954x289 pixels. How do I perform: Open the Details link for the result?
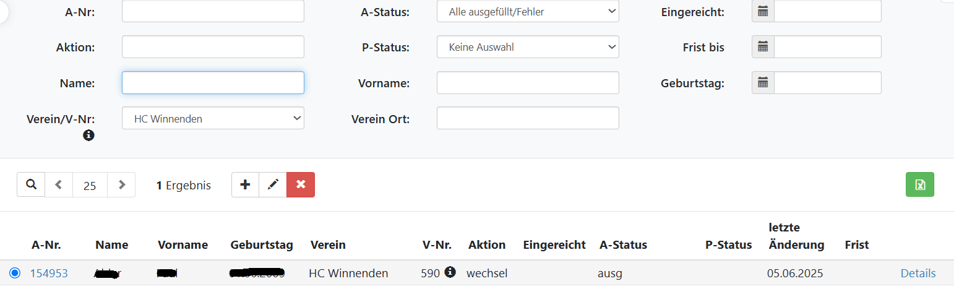pyautogui.click(x=918, y=273)
